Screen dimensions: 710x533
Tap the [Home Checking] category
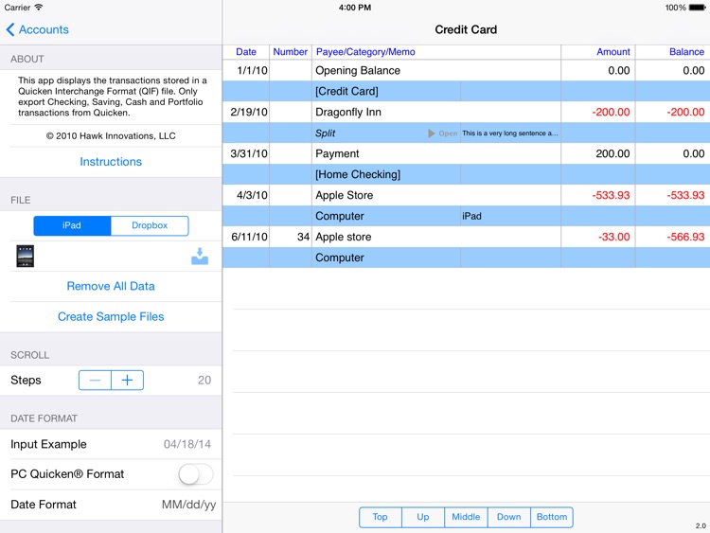[358, 174]
